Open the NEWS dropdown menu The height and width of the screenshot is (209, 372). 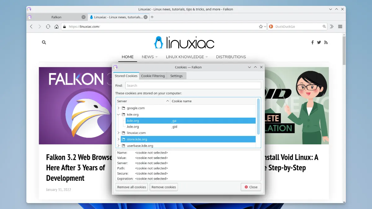[150, 57]
